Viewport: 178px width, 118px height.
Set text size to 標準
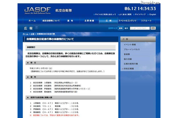121,28
